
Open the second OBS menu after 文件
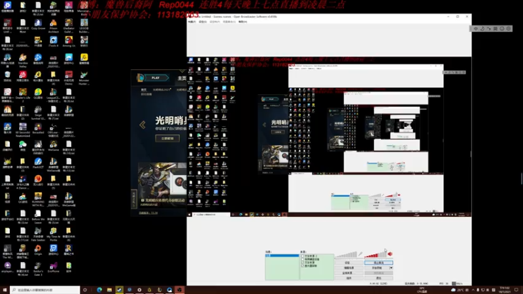coord(203,22)
